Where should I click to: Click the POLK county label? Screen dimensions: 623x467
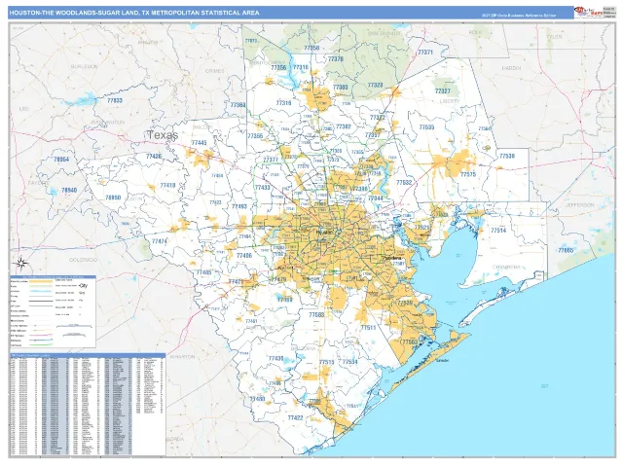(x=475, y=32)
